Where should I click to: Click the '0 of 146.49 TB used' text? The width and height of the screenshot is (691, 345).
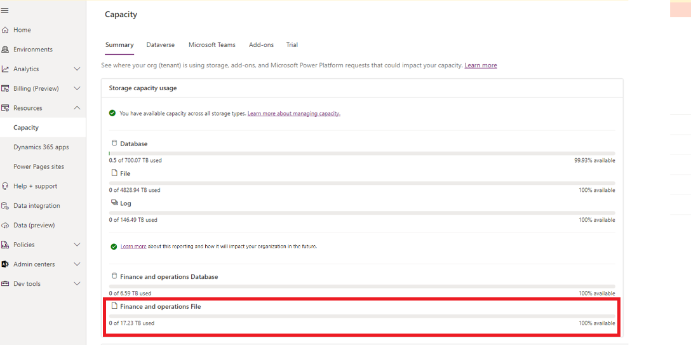pyautogui.click(x=133, y=220)
